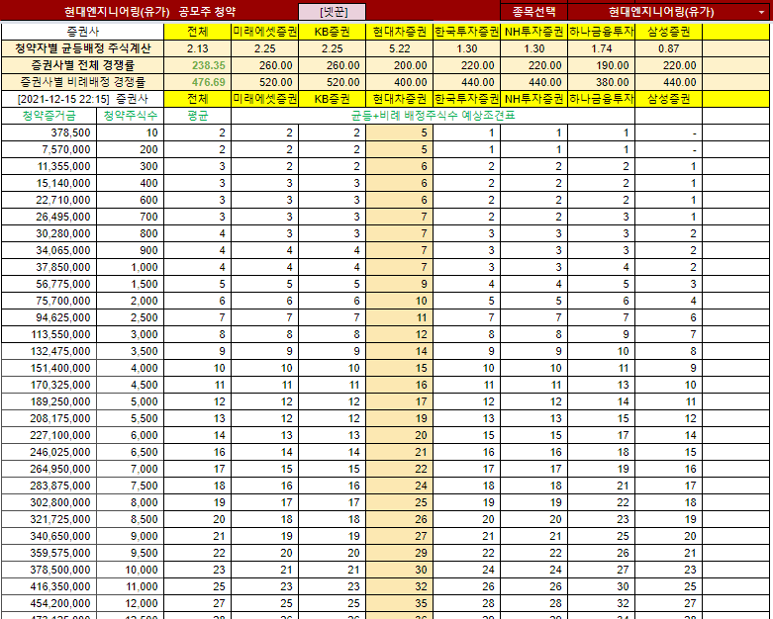The width and height of the screenshot is (773, 619).
Task: Click the 현대엔지니어링(유가) 공모주 청약 title
Action: click(x=149, y=12)
